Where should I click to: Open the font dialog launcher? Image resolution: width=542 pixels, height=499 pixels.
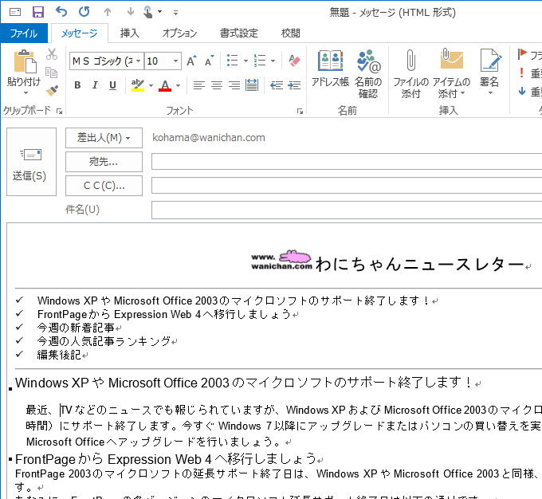point(300,111)
